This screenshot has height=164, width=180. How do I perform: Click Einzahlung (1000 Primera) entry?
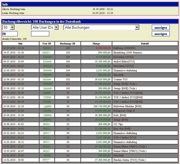(x=128, y=52)
